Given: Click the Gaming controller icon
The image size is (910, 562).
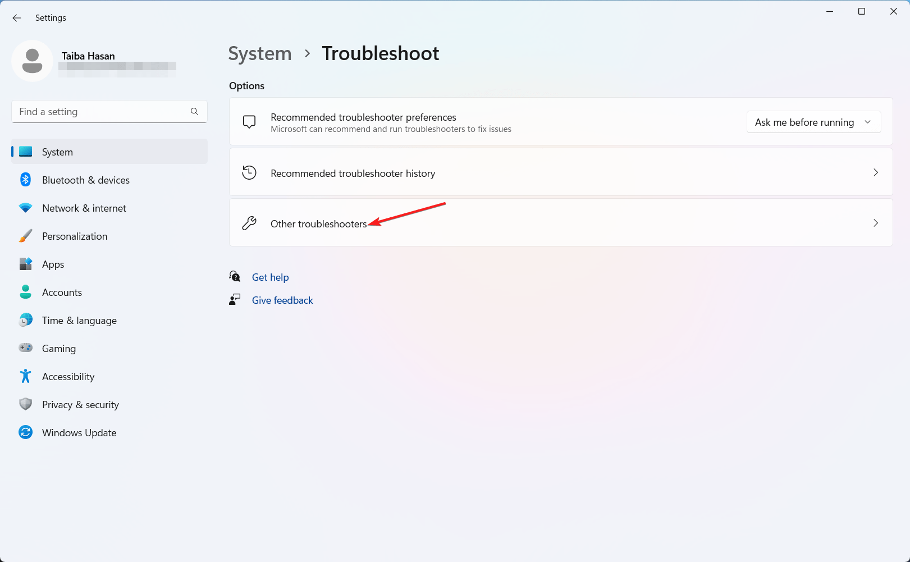Looking at the screenshot, I should (26, 348).
